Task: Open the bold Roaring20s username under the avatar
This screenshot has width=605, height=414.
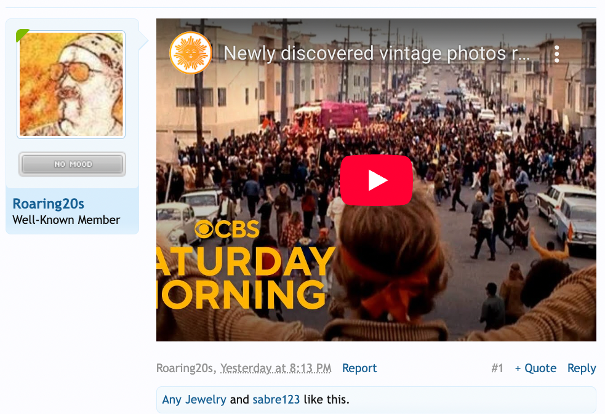Action: click(x=48, y=204)
